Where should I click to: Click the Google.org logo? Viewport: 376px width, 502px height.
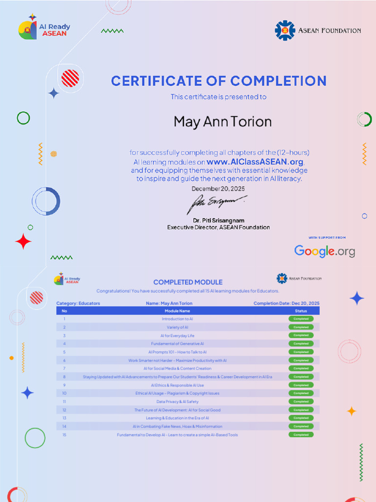click(325, 251)
